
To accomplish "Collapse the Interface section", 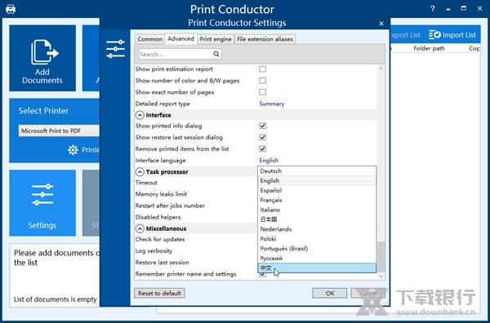I will 140,115.
